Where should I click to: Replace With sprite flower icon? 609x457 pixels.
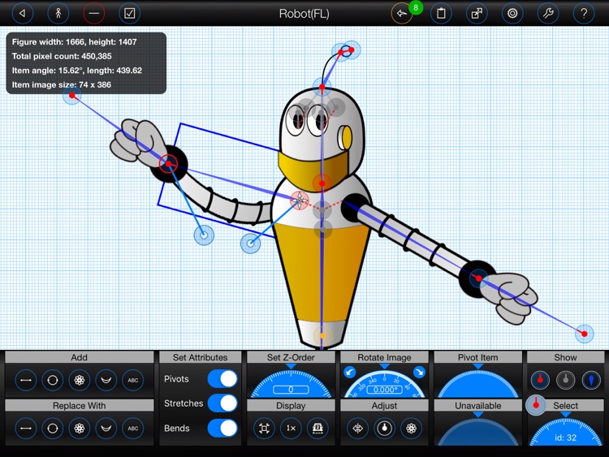click(x=80, y=429)
